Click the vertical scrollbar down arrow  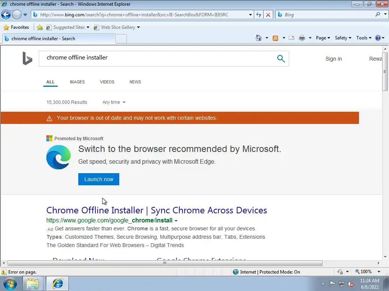point(385,257)
